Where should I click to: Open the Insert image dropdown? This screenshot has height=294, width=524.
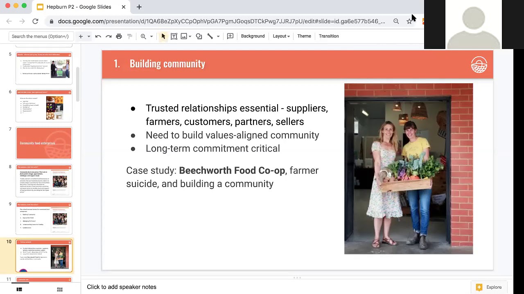(190, 36)
